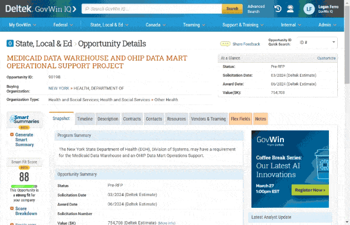This screenshot has height=225, width=350.
Task: Open the State, Local & Ed dropdown
Action: tap(110, 25)
